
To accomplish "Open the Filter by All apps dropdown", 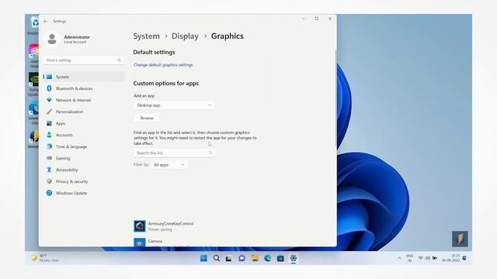I will [169, 165].
